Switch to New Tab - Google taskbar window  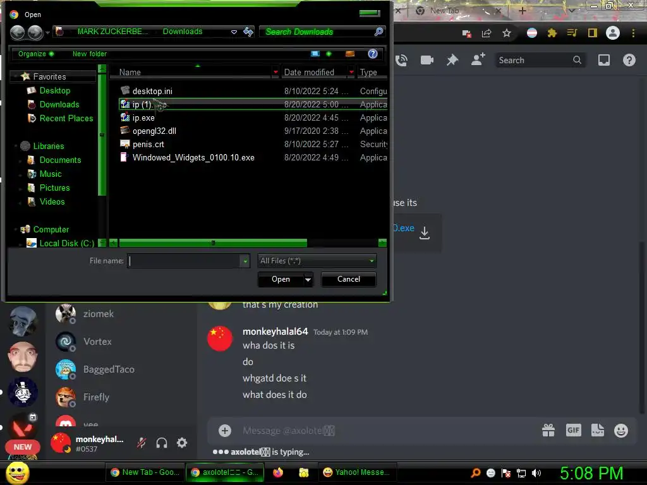coord(145,472)
